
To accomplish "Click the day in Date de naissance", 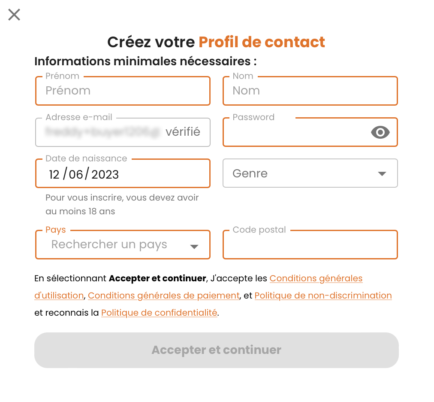I will coord(54,175).
